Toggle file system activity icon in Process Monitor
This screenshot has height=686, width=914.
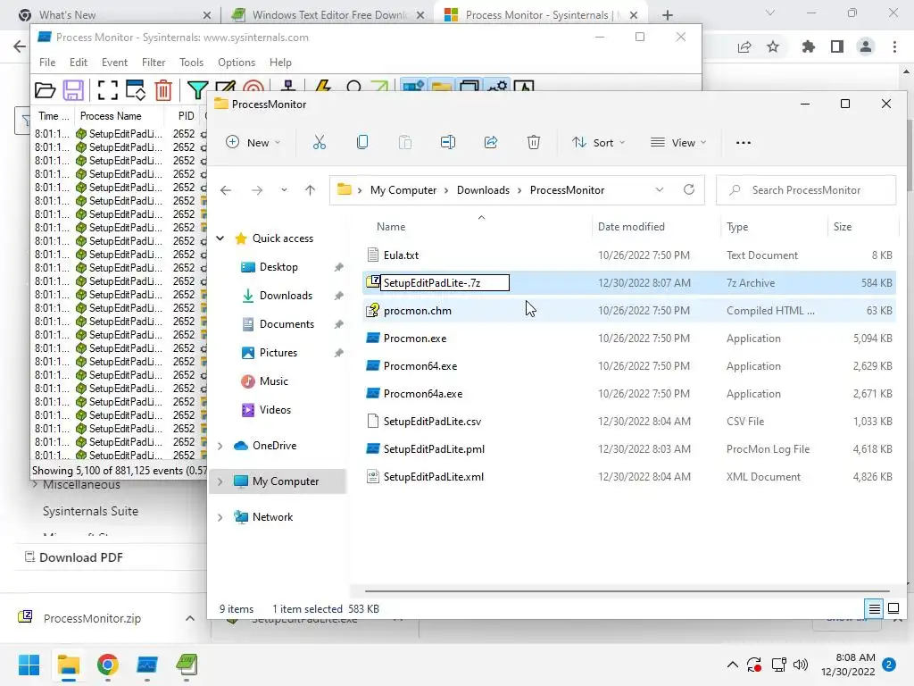(441, 87)
